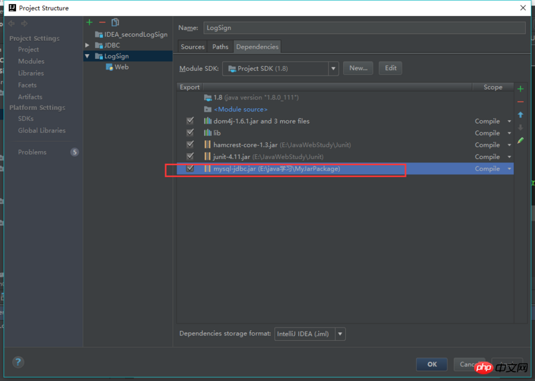
Task: Click the red remove module minus icon
Action: tap(102, 23)
